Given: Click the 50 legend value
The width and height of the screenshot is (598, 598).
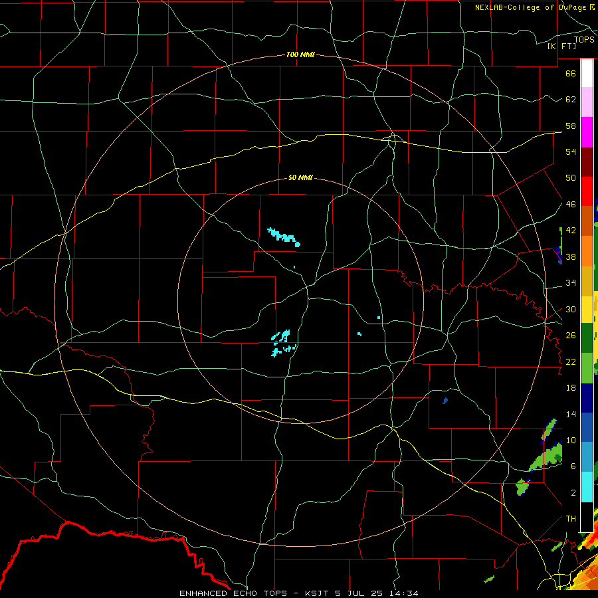Looking at the screenshot, I should click(x=571, y=177).
